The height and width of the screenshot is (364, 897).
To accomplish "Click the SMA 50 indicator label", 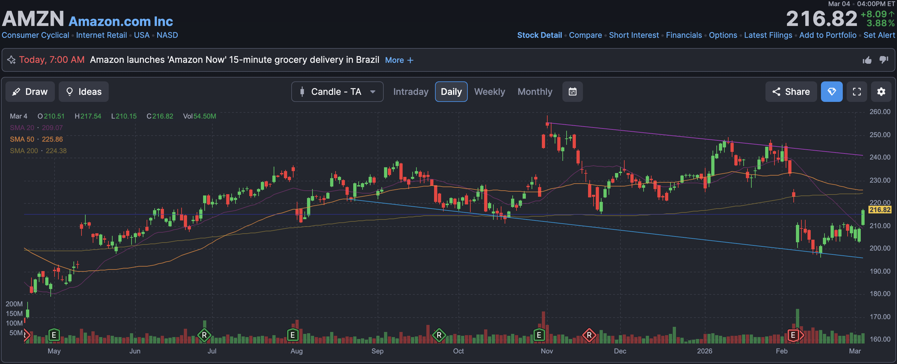I will pos(22,139).
